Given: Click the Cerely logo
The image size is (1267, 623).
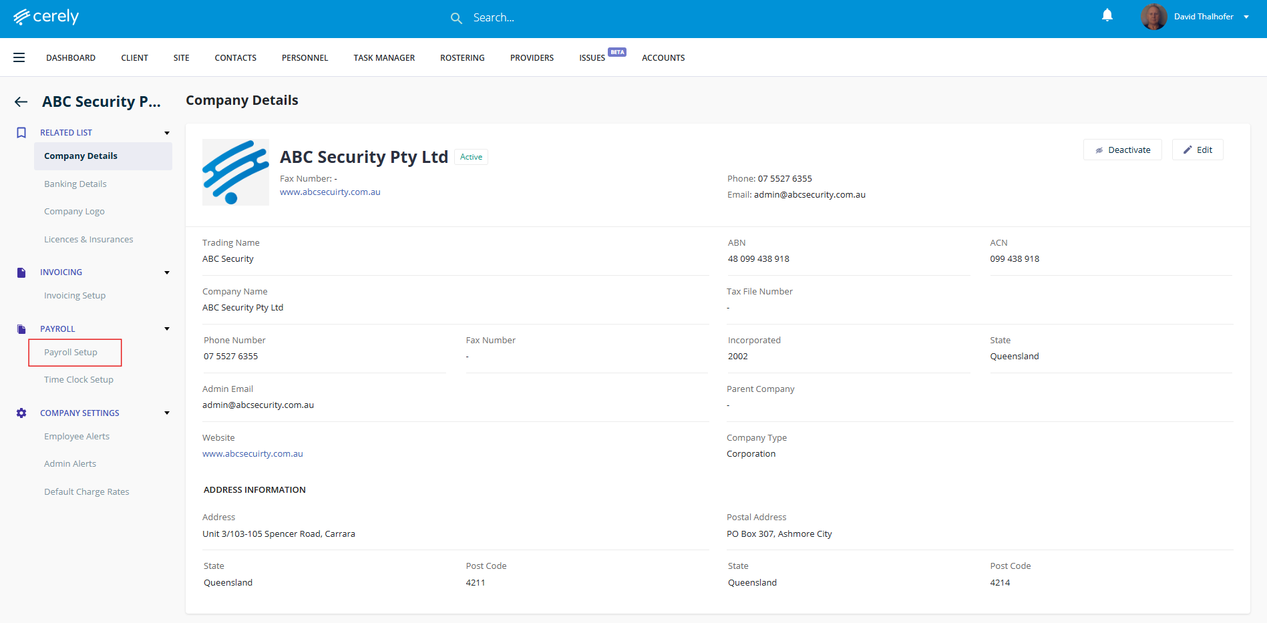Looking at the screenshot, I should [46, 17].
